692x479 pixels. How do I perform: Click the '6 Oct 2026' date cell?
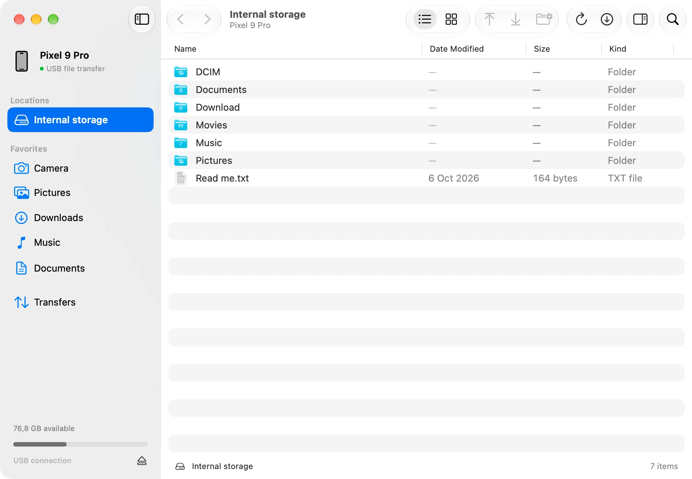coord(453,178)
